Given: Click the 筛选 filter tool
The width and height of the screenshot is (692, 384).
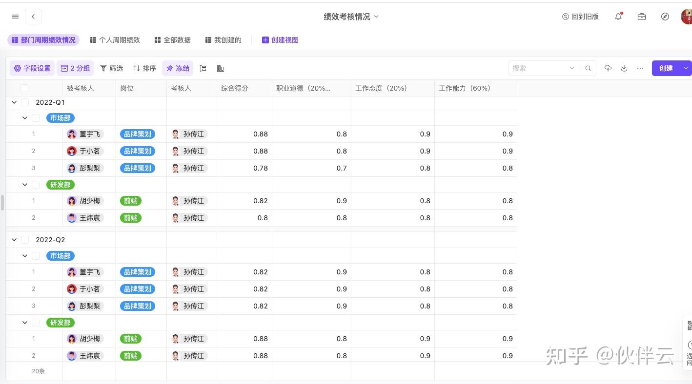Looking at the screenshot, I should [x=112, y=68].
